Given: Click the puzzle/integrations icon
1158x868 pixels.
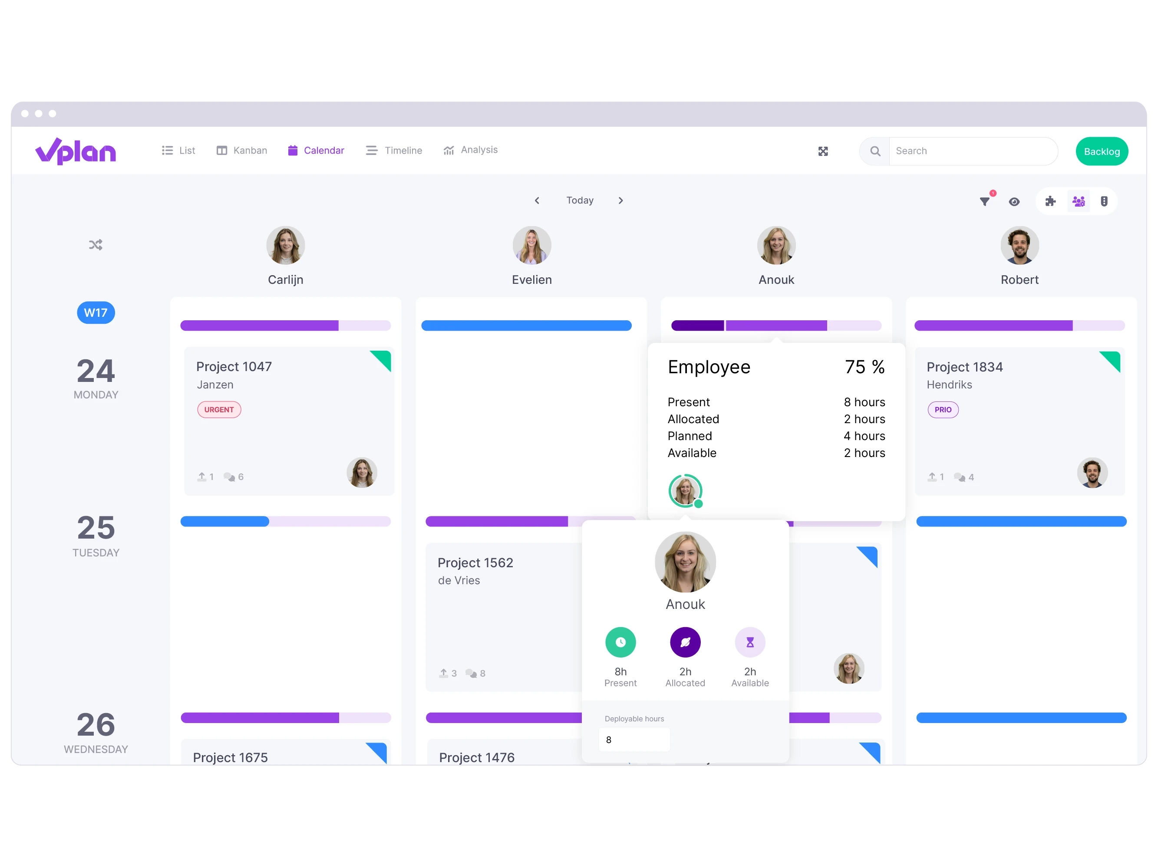Looking at the screenshot, I should pos(1049,201).
